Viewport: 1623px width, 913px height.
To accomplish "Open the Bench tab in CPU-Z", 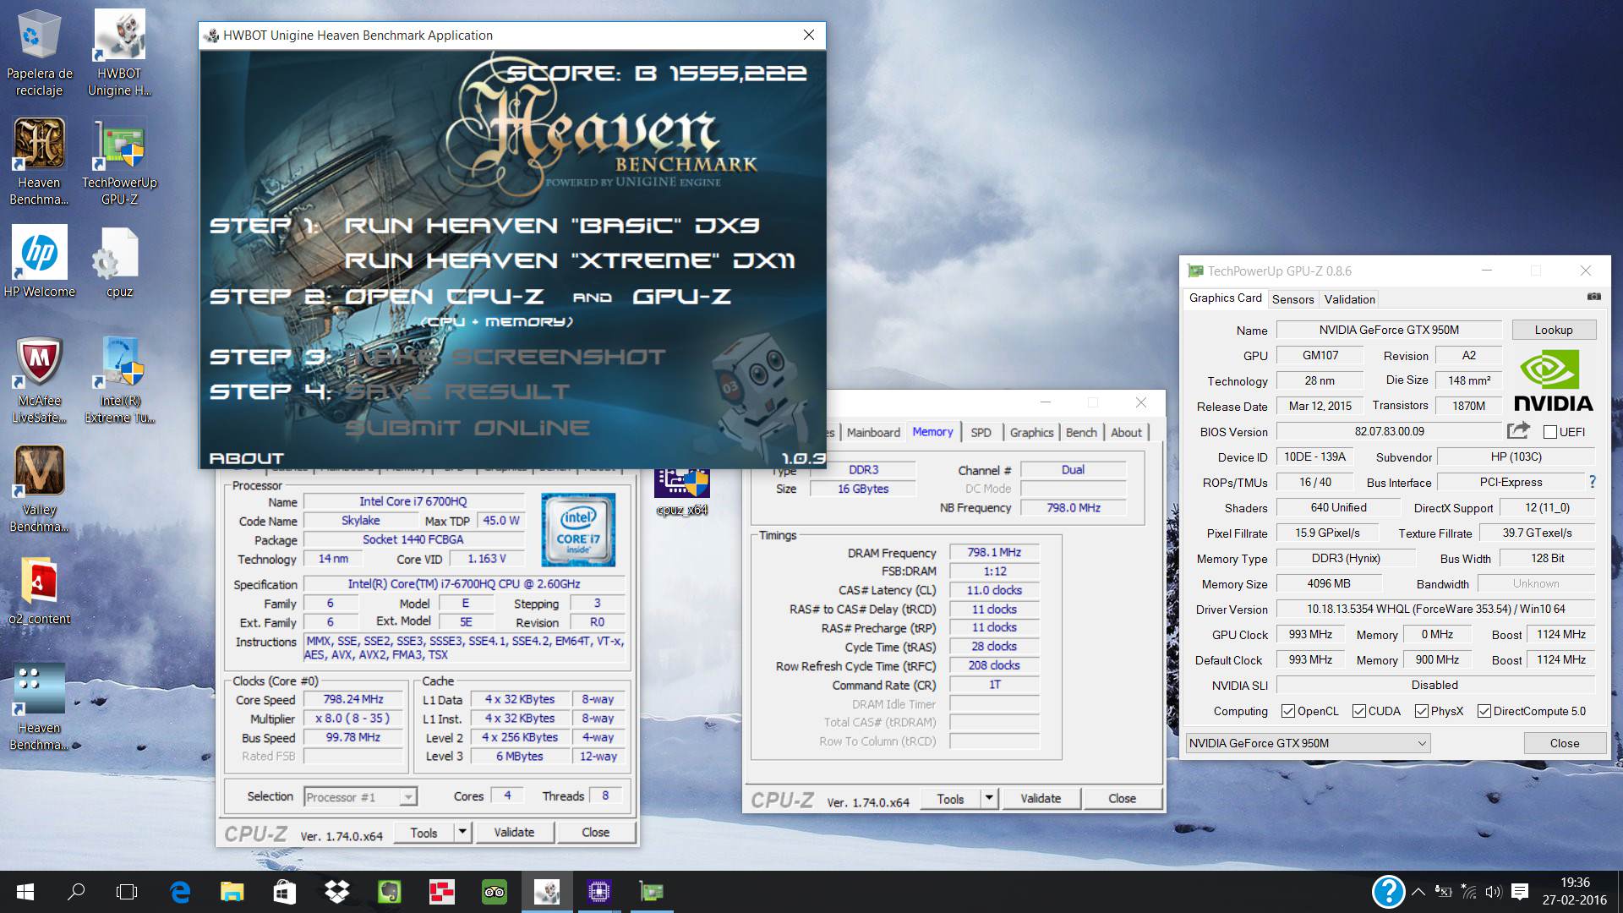I will tap(1081, 432).
